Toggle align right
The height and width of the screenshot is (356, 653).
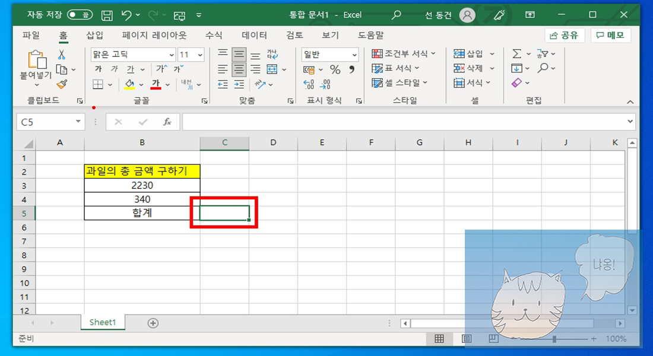coord(255,69)
